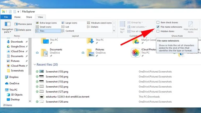Collapse the Recent files section
The width and height of the screenshot is (201, 113).
35,65
